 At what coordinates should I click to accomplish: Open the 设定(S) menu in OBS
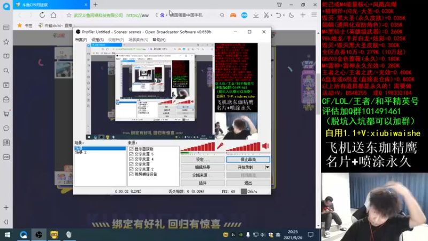point(97,40)
